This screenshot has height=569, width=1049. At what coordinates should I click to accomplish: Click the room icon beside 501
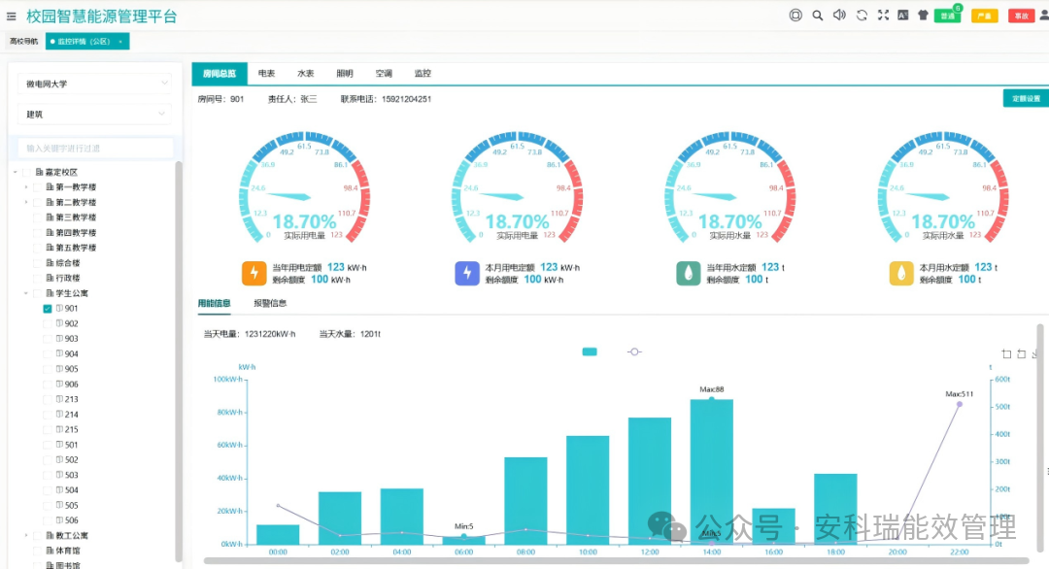click(59, 444)
